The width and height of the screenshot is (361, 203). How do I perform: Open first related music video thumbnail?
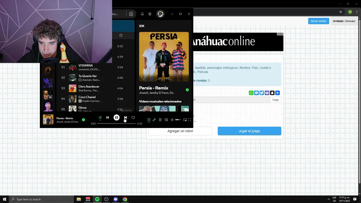(x=157, y=109)
